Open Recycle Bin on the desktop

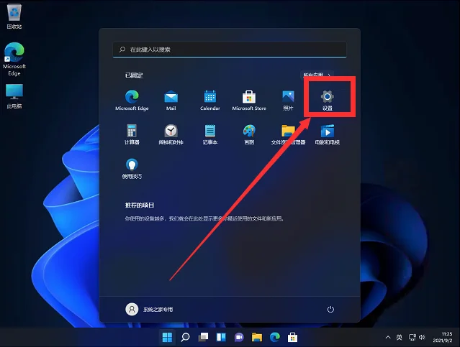tap(14, 14)
